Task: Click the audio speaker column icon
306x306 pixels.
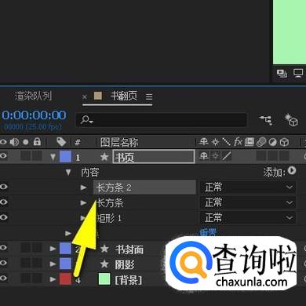Action: (14, 142)
